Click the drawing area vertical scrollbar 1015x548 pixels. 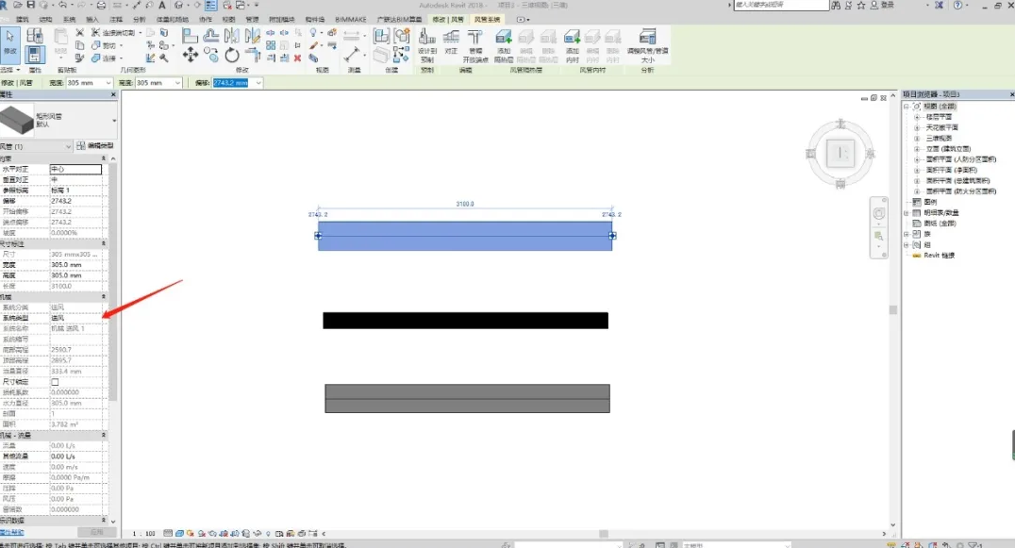(x=893, y=309)
